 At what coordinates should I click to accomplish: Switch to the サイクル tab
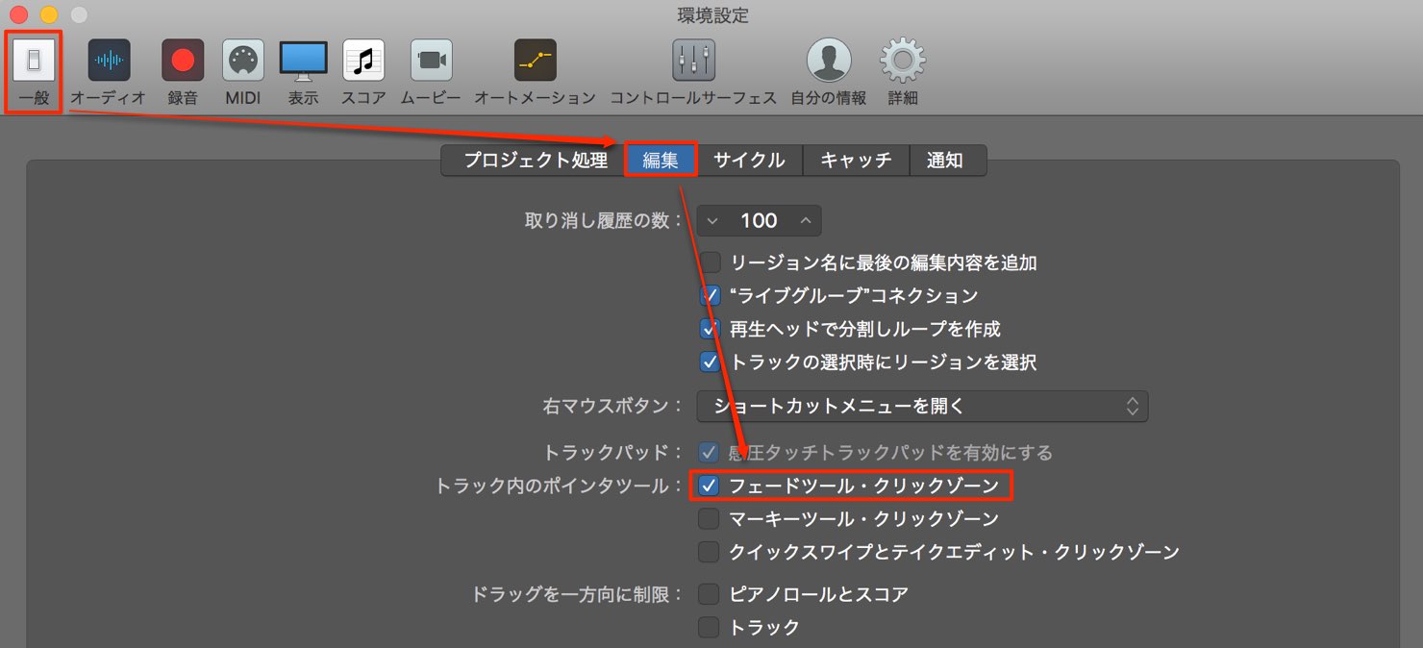749,161
